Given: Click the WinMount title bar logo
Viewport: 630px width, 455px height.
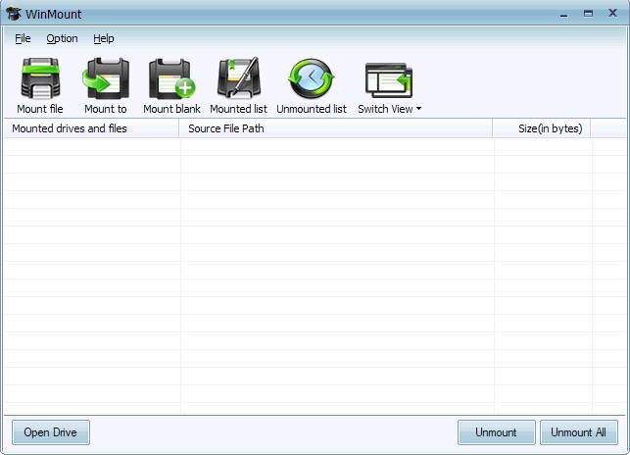Looking at the screenshot, I should coord(14,14).
